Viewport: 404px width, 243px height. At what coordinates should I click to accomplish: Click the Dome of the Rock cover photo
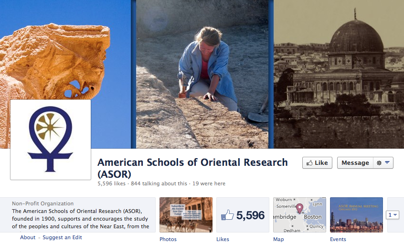pos(339,74)
